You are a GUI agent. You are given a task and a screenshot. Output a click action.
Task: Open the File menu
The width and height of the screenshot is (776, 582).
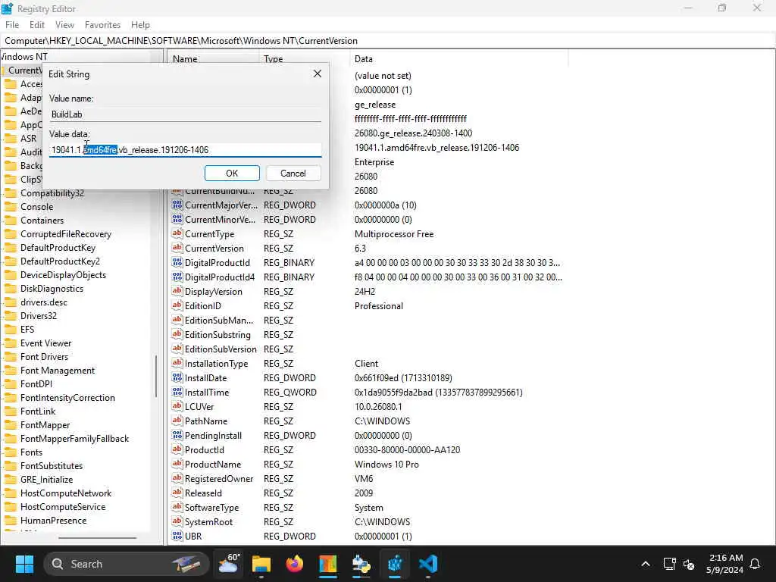[12, 25]
